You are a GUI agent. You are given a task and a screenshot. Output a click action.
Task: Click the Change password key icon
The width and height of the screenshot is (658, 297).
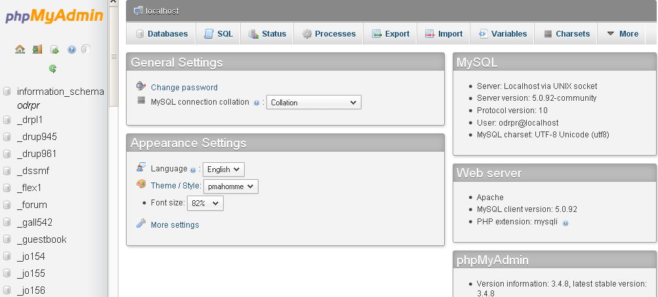coord(141,86)
